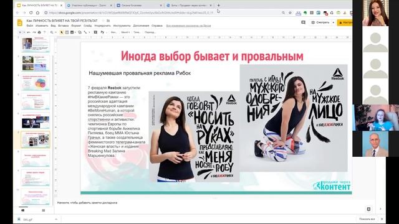Click the browser back arrow
399x224 pixels.
(17, 12)
